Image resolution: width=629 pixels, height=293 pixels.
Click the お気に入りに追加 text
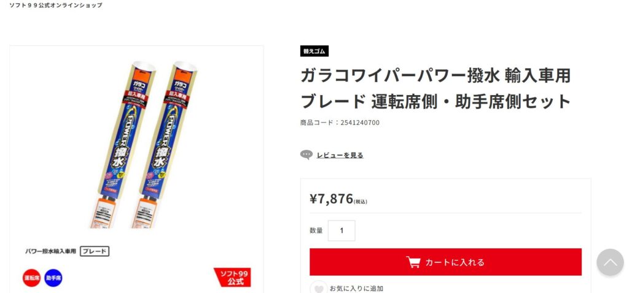pos(356,288)
